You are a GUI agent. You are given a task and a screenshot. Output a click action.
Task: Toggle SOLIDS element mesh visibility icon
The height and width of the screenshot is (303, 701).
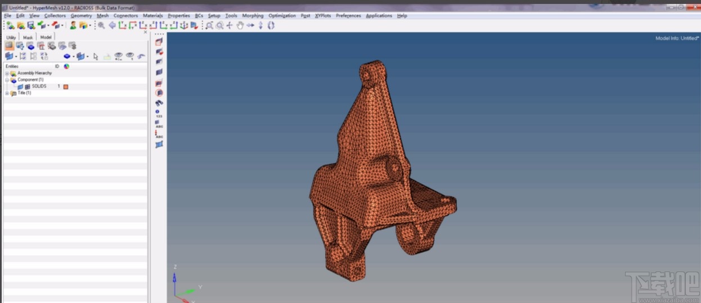pyautogui.click(x=27, y=87)
